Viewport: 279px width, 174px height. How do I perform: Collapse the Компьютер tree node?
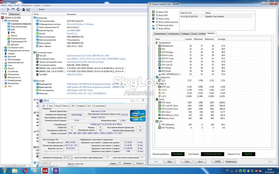pos(3,21)
